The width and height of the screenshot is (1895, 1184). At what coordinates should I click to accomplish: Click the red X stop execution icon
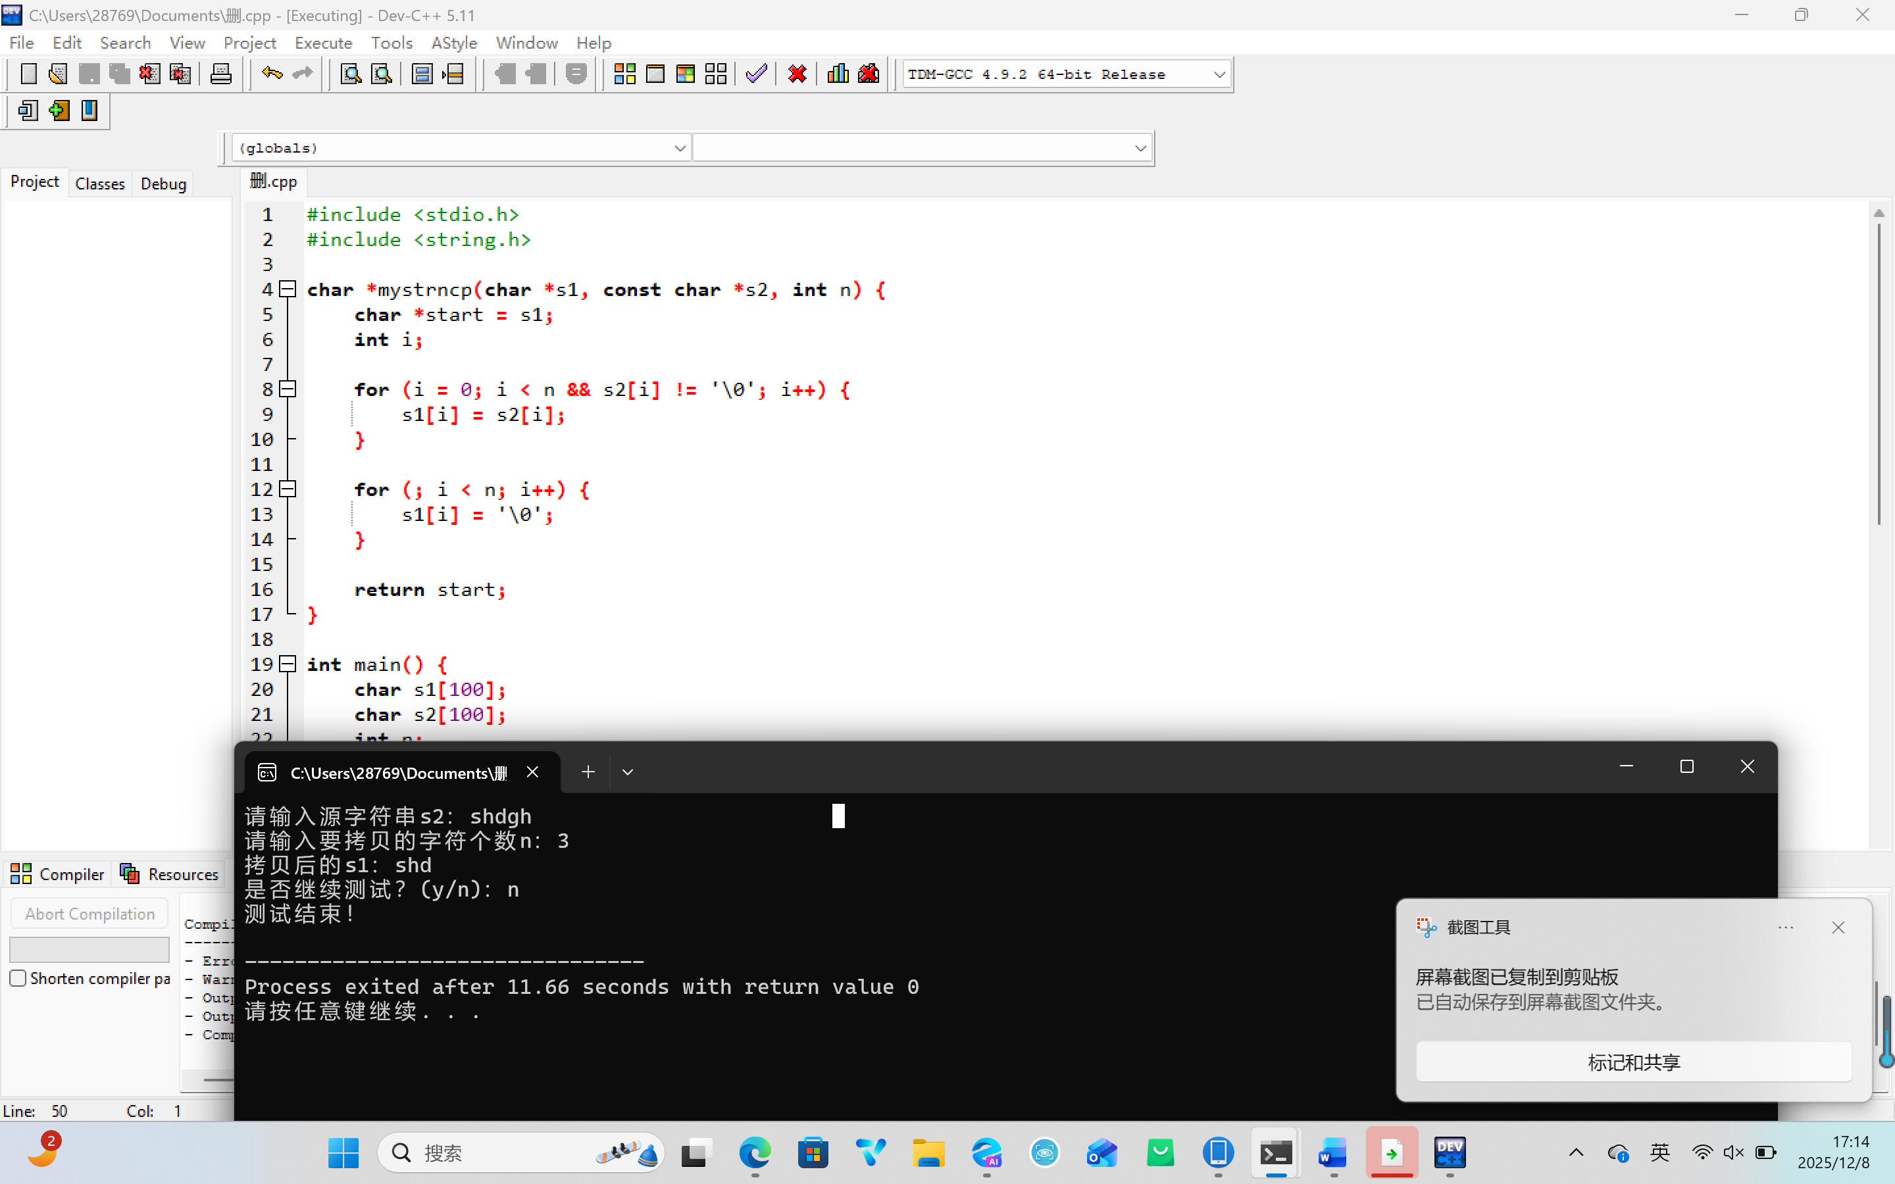797,74
